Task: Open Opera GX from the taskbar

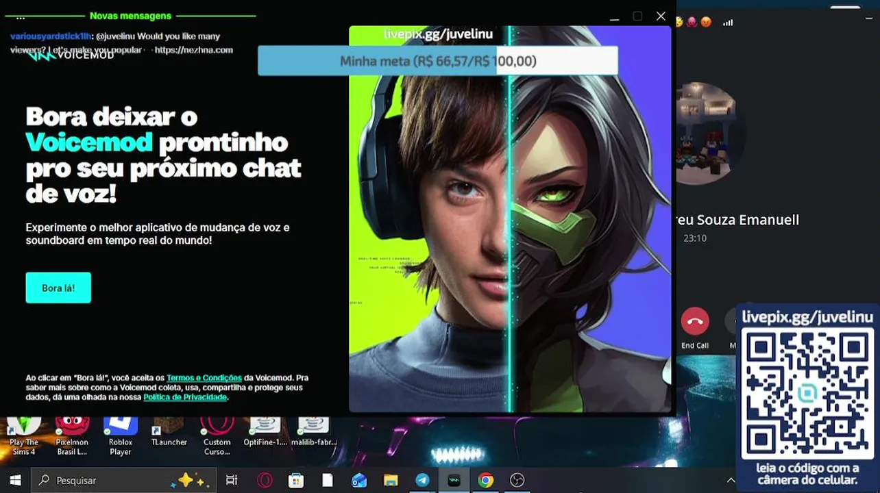Action: tap(265, 480)
